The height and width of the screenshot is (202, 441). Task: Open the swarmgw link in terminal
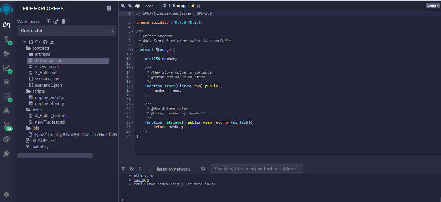(141, 180)
